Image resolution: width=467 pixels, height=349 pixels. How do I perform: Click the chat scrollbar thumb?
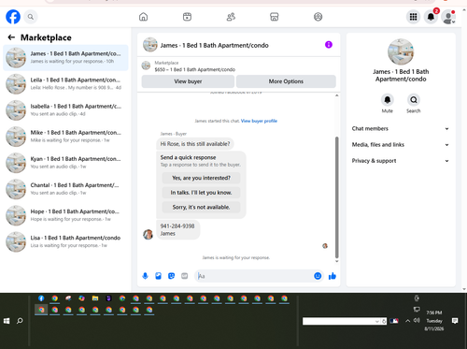pos(336,196)
